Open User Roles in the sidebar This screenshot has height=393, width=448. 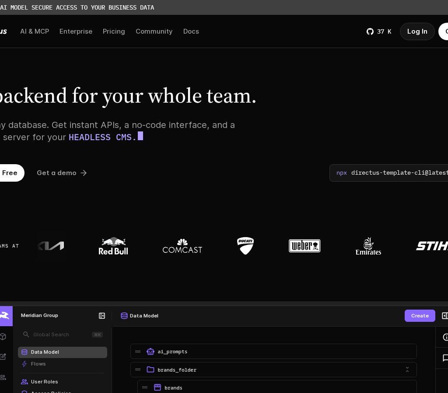pyautogui.click(x=63, y=382)
